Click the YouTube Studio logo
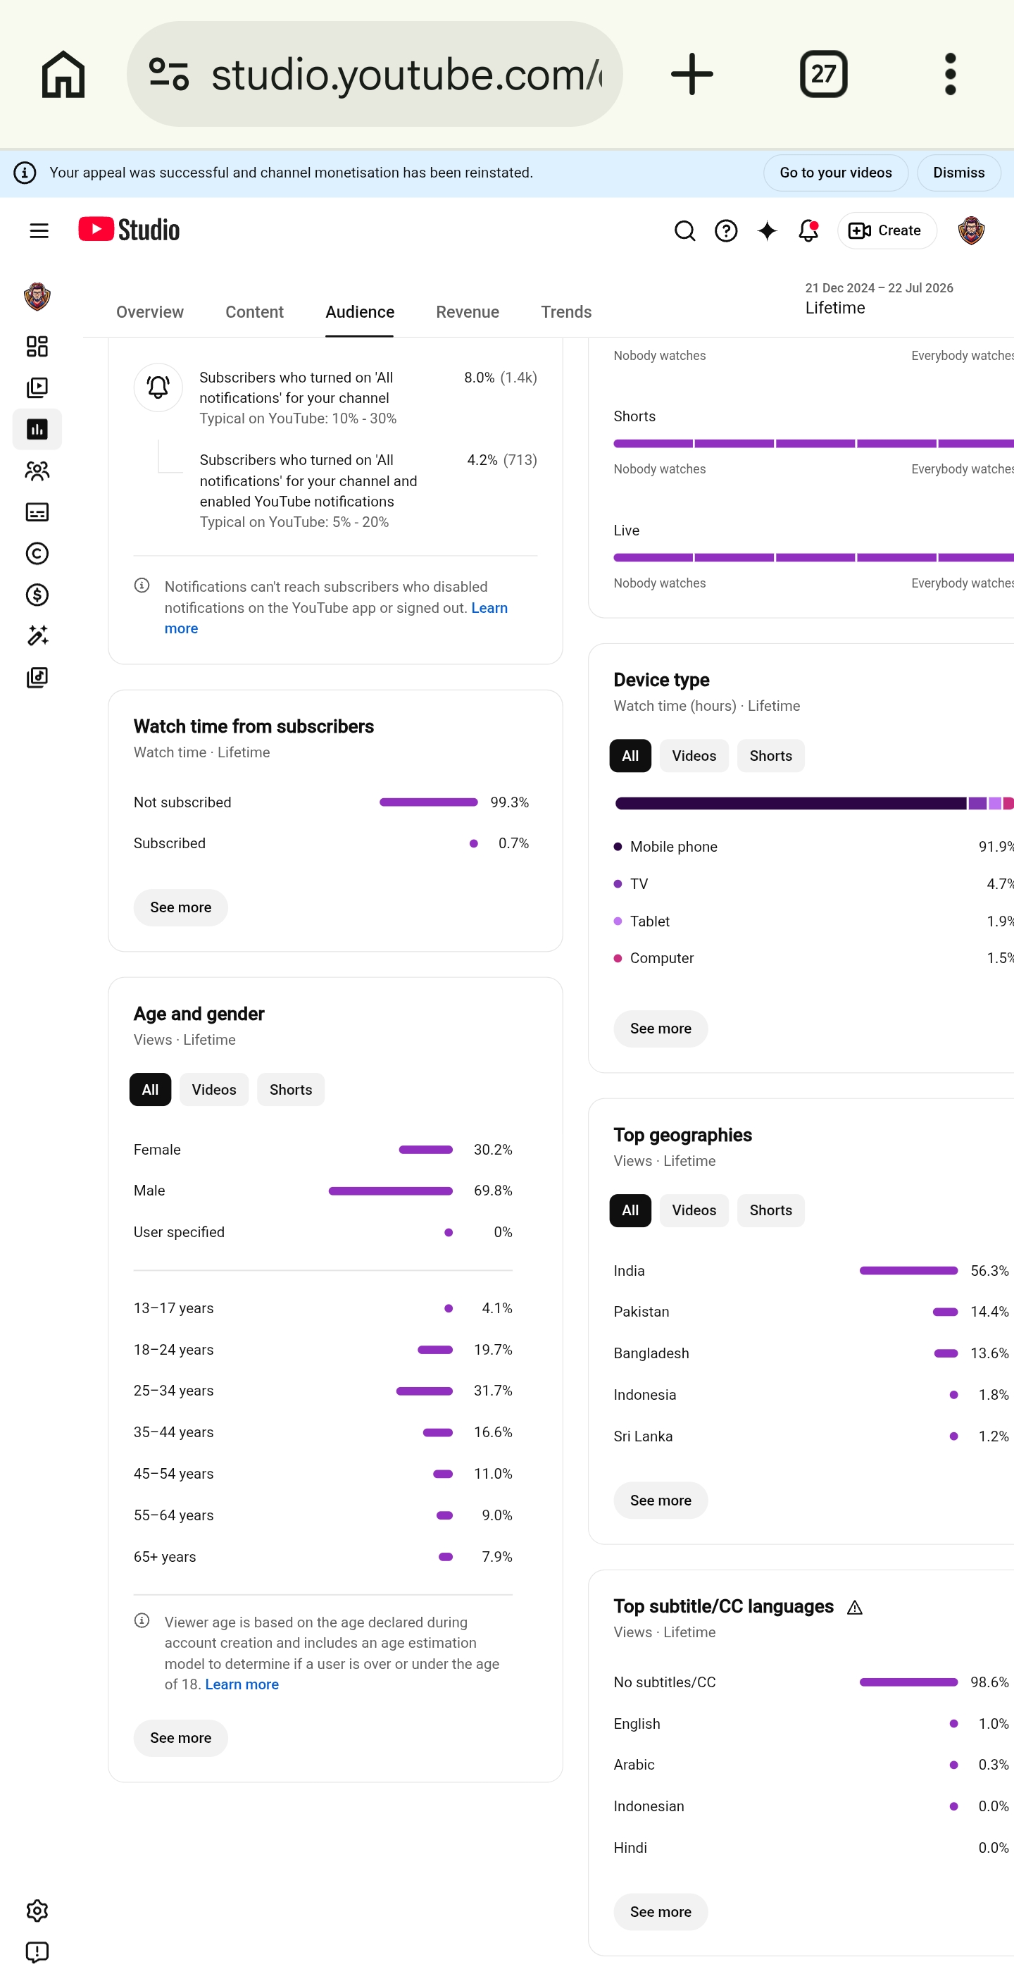The image size is (1014, 1981). click(129, 230)
